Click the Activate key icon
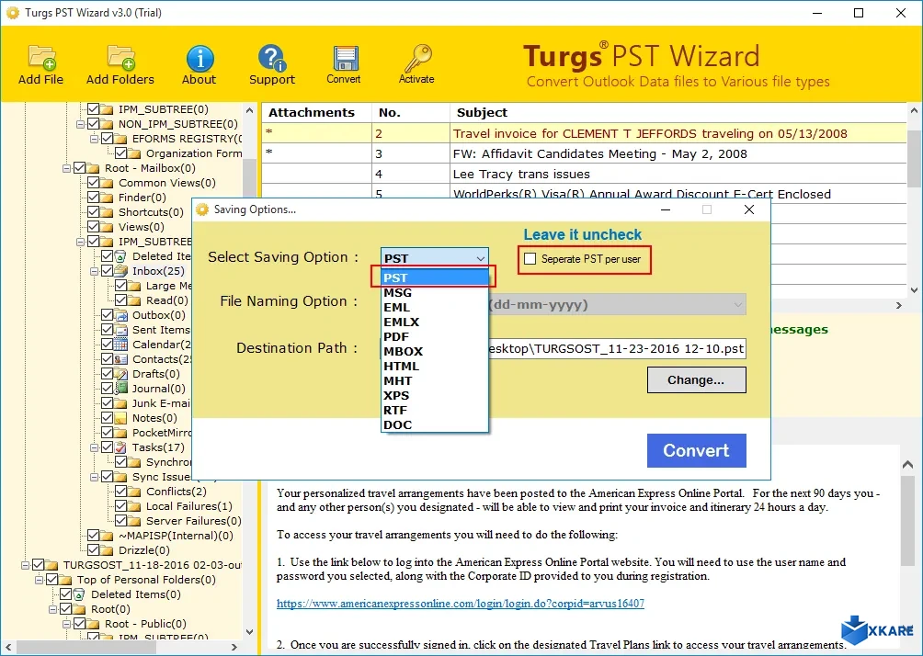This screenshot has height=656, width=923. point(418,58)
